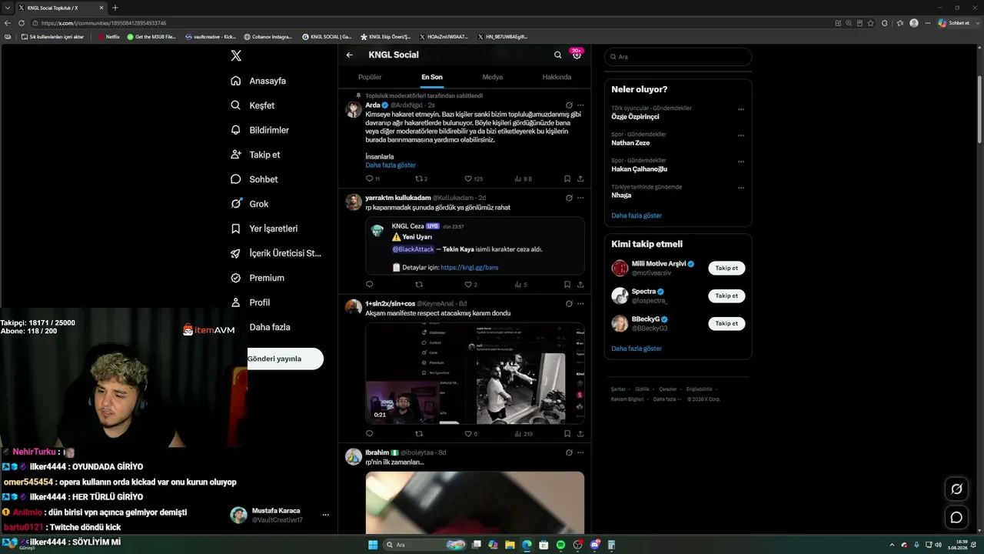Like Arda's post with 125 likes
Image resolution: width=984 pixels, height=554 pixels.
(474, 179)
